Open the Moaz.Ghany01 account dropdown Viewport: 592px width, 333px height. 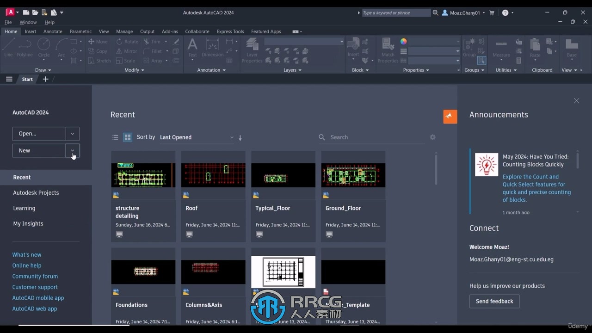point(464,13)
